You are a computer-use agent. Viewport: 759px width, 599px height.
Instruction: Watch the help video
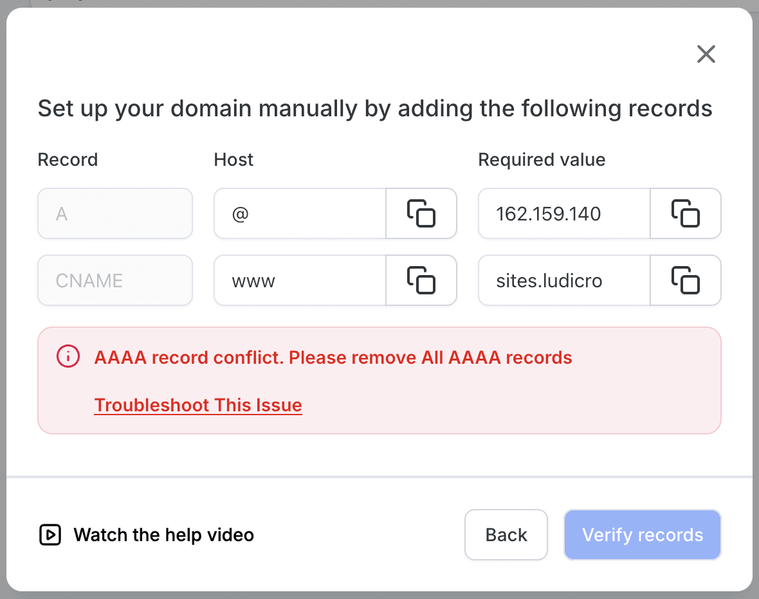pos(163,535)
